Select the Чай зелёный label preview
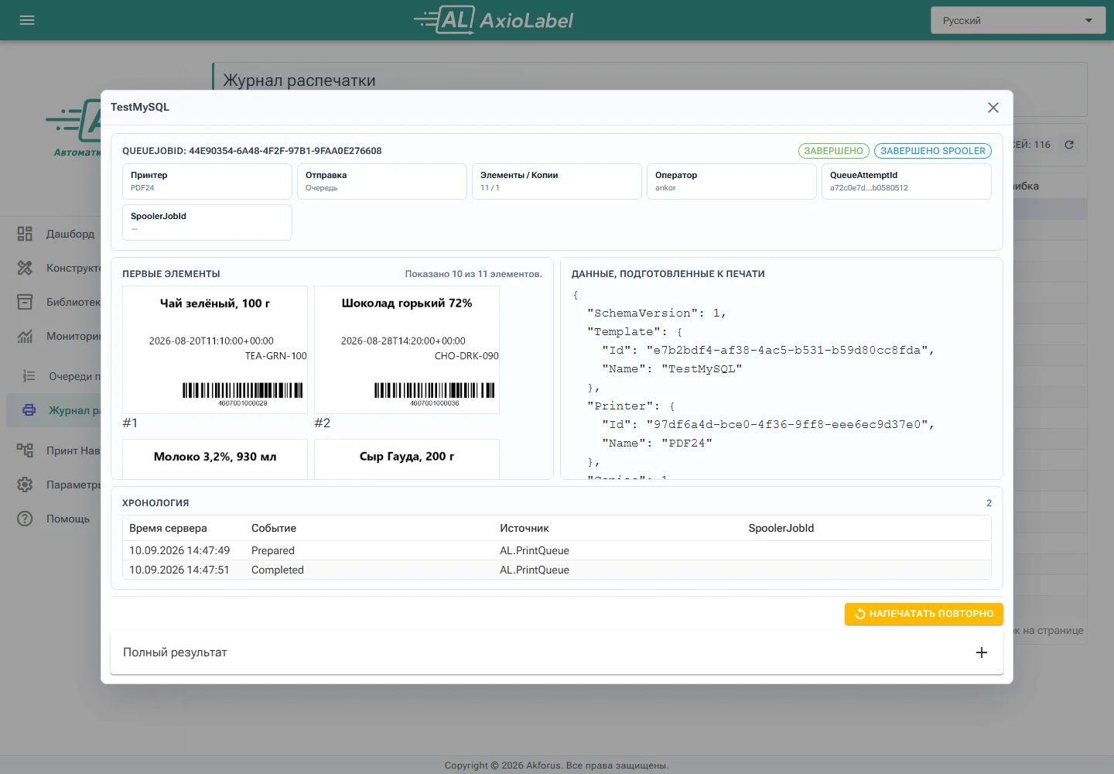This screenshot has height=774, width=1114. (x=215, y=350)
